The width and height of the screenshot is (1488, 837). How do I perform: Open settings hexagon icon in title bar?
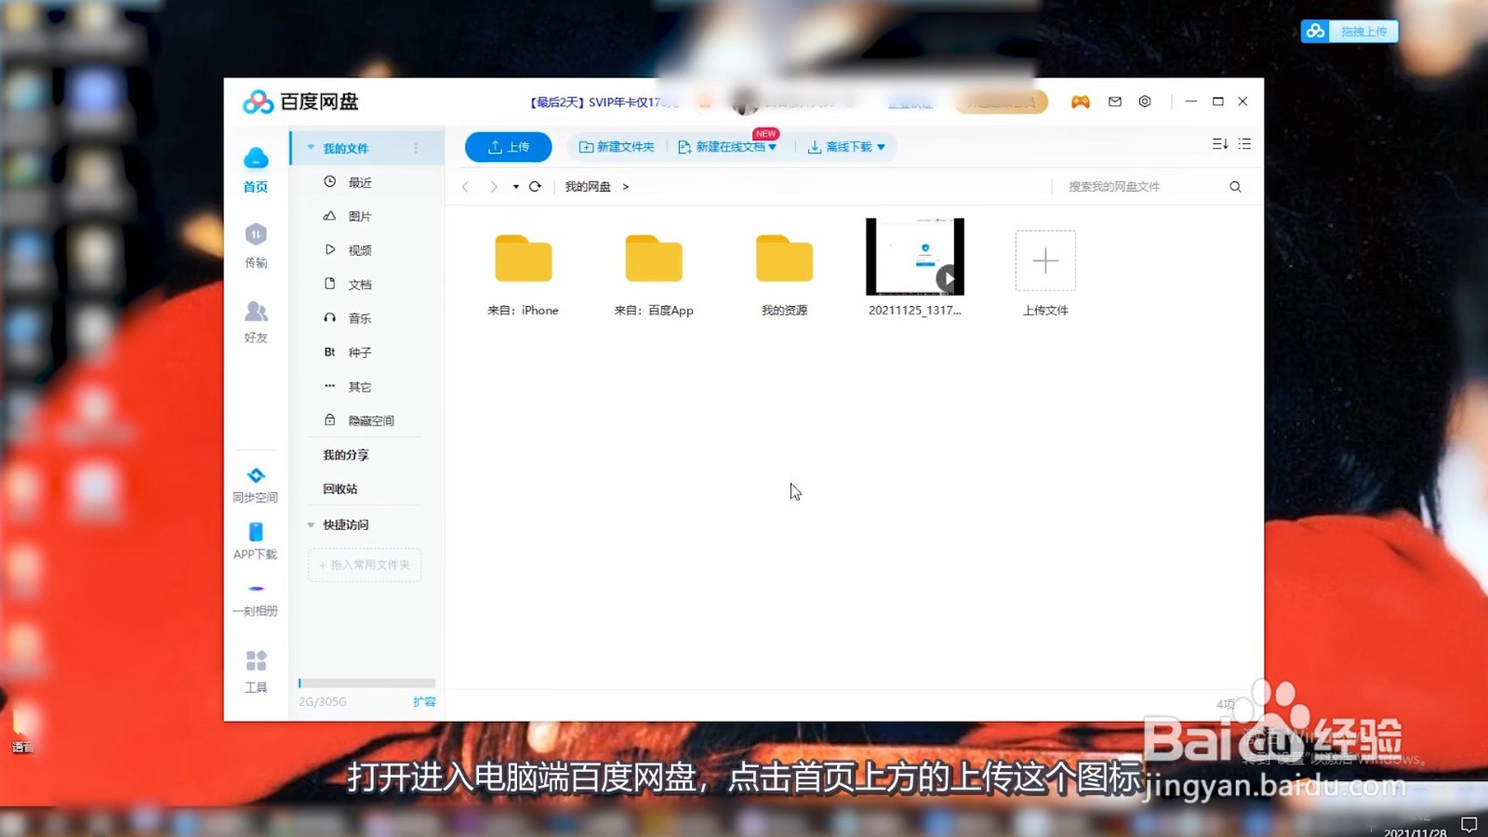click(1145, 101)
